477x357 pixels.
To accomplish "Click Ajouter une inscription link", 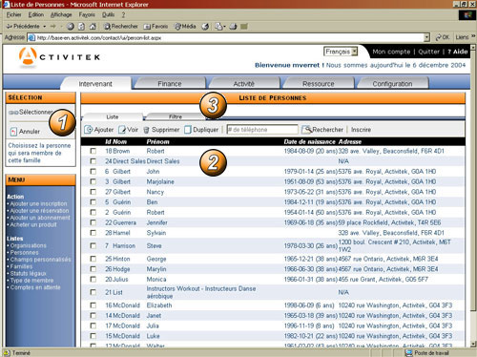I will click(x=38, y=203).
